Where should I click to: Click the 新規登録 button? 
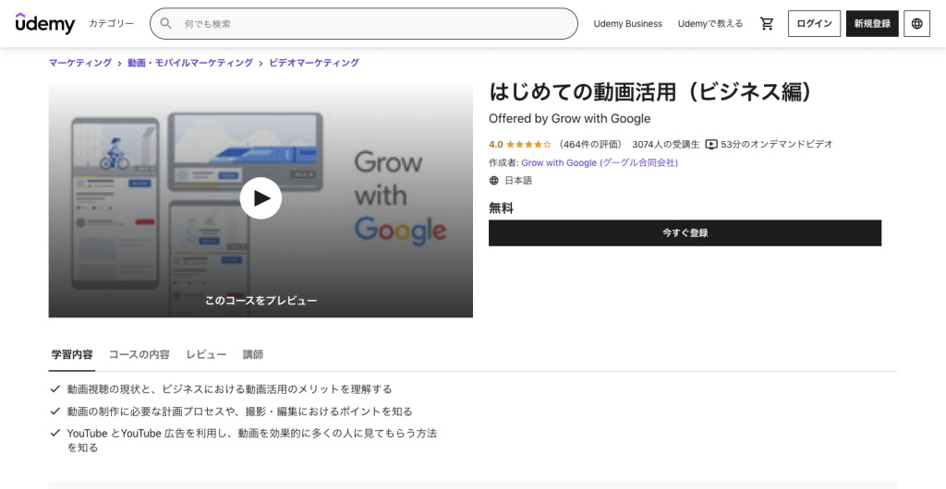coord(872,23)
